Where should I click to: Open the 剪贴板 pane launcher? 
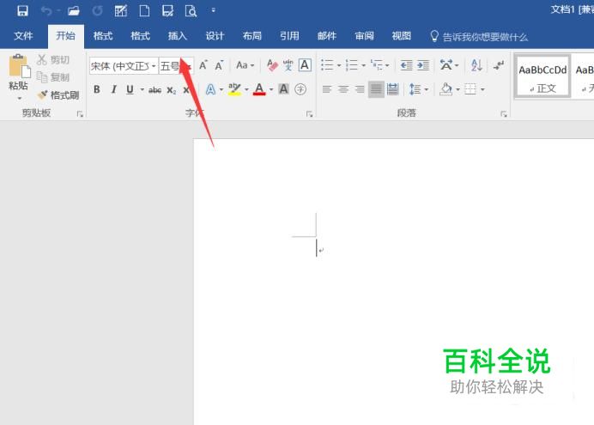tap(80, 113)
